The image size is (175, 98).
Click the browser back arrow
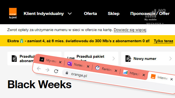click(39, 69)
